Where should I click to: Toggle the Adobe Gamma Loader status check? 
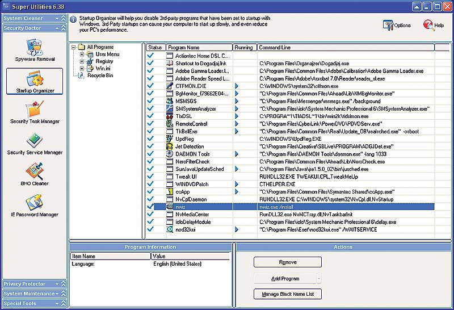(x=150, y=70)
